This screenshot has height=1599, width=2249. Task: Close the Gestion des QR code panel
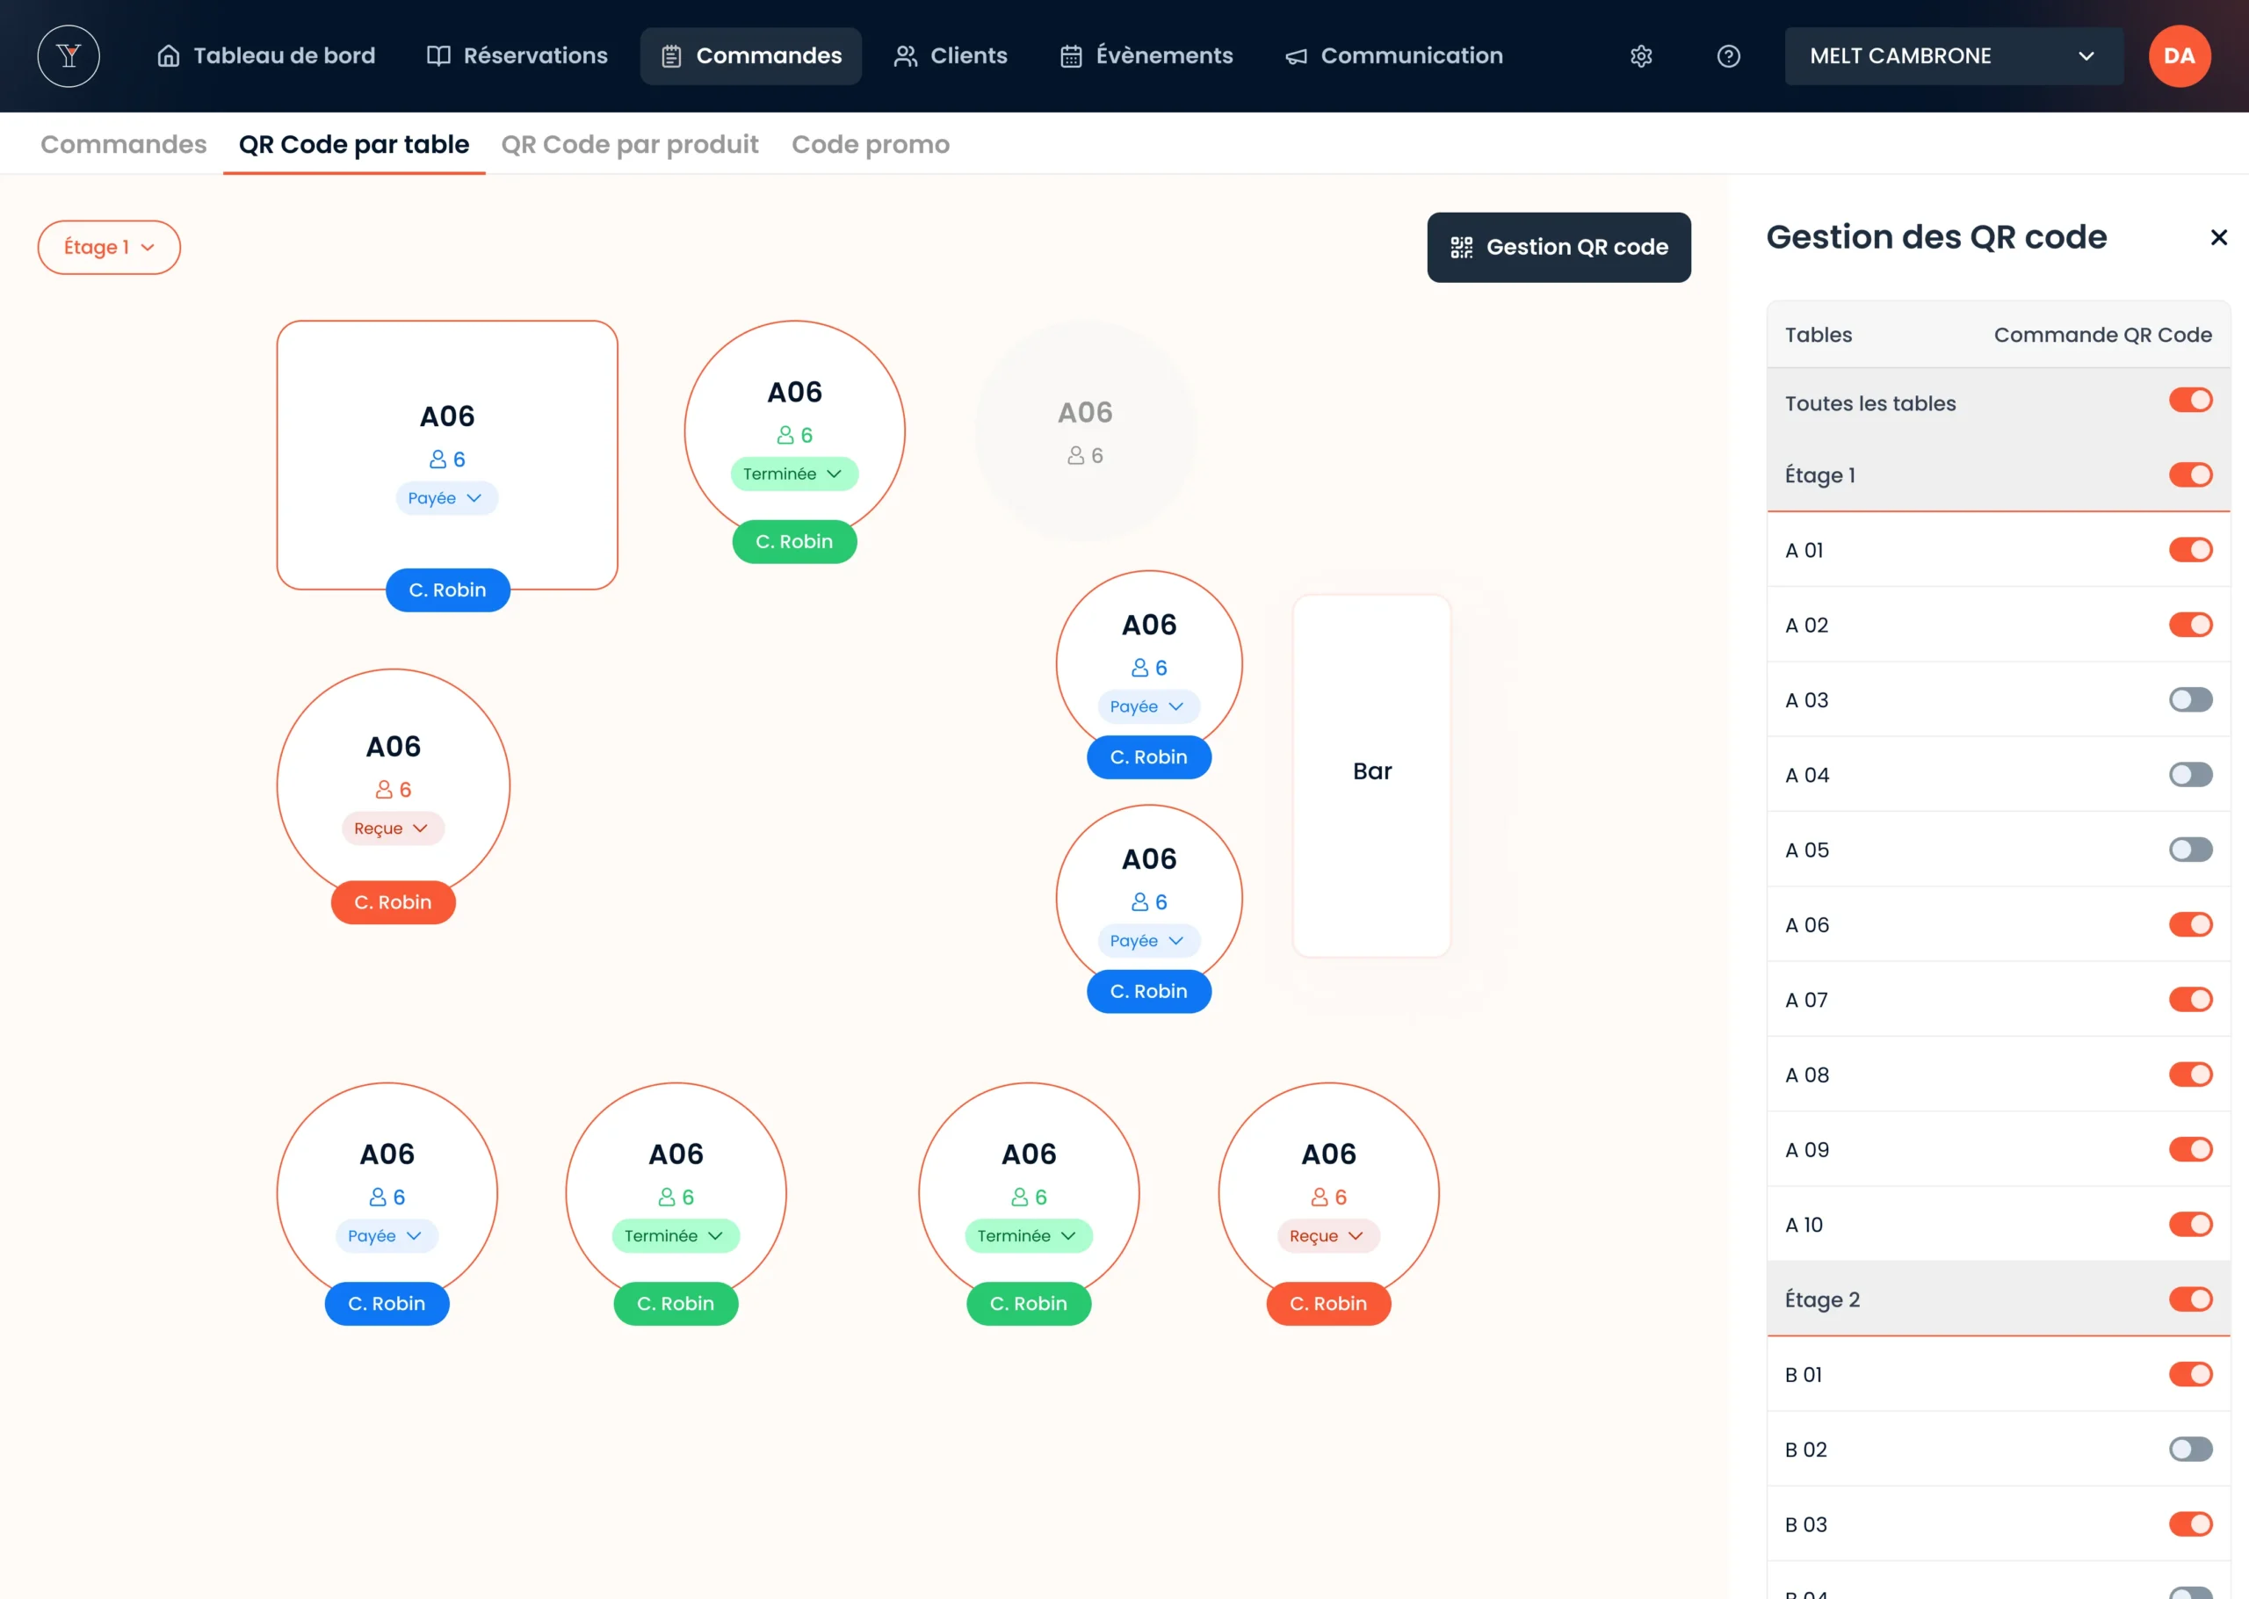[2218, 237]
